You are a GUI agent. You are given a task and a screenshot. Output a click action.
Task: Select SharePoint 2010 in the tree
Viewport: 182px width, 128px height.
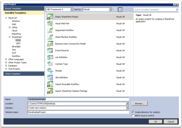pyautogui.click(x=18, y=40)
